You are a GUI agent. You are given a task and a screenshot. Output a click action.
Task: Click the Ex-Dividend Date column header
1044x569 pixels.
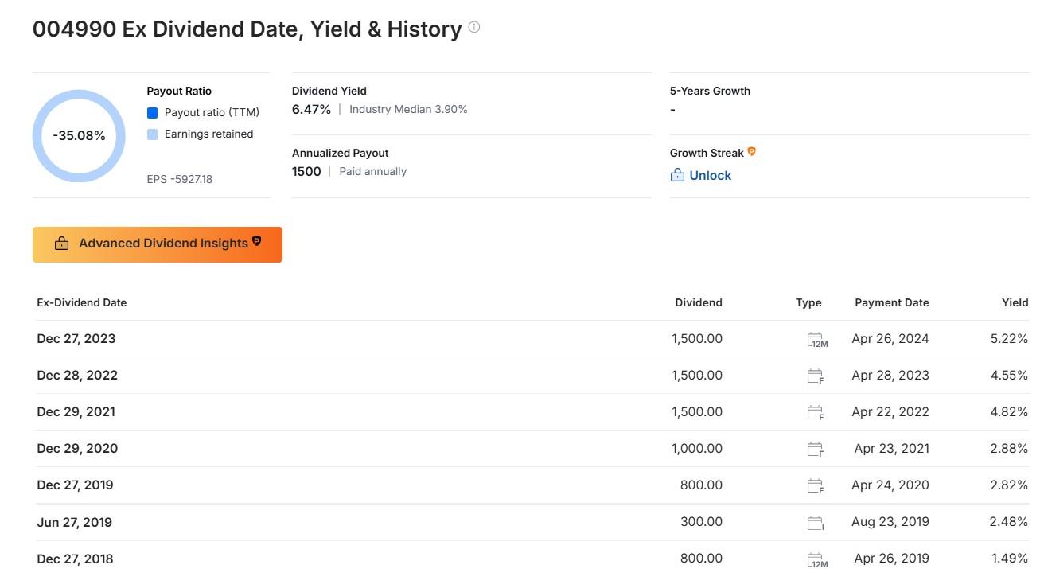tap(82, 302)
